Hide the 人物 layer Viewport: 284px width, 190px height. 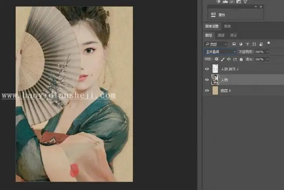click(x=207, y=80)
